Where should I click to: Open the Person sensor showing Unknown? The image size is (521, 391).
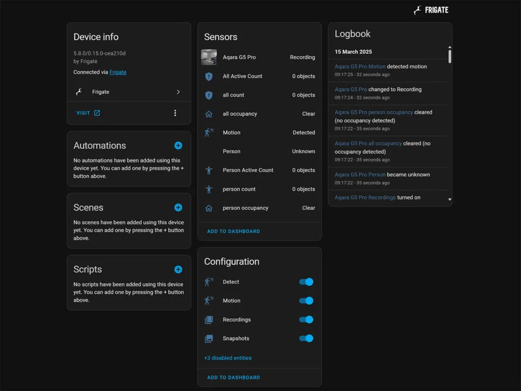tap(259, 151)
